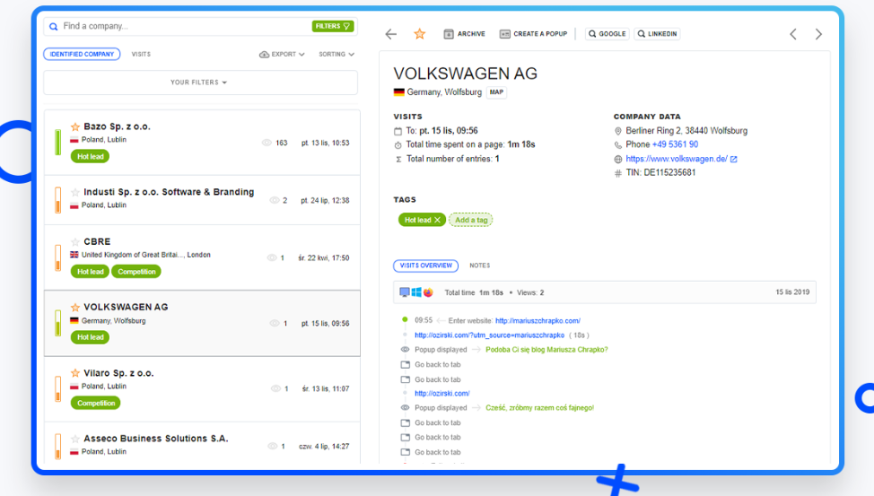Image resolution: width=874 pixels, height=496 pixels.
Task: Click the Find a company search field
Action: [179, 27]
